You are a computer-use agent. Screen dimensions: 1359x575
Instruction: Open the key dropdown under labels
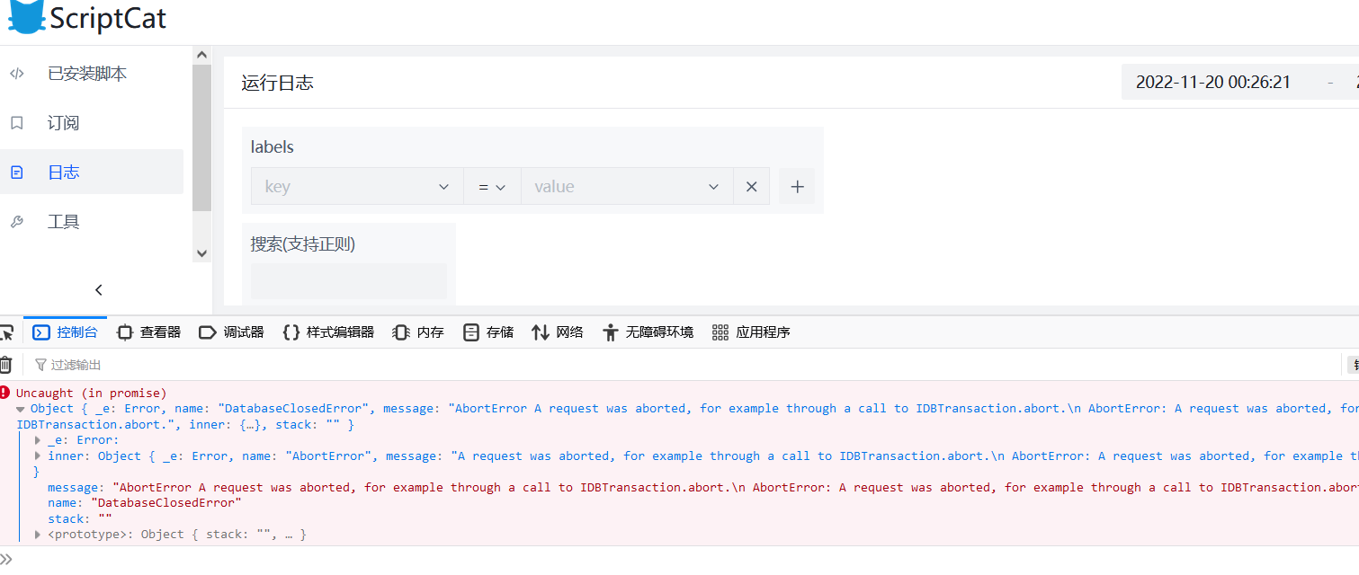pyautogui.click(x=356, y=186)
